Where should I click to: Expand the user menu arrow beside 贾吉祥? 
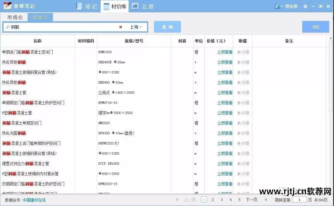tap(282, 7)
